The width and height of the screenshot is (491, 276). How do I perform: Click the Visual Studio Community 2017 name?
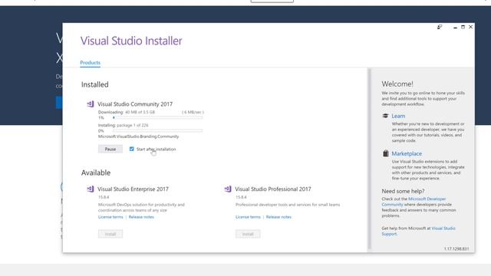[135, 104]
